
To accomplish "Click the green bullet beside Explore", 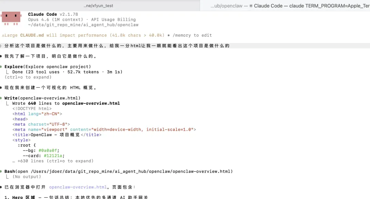I will 1,67.
